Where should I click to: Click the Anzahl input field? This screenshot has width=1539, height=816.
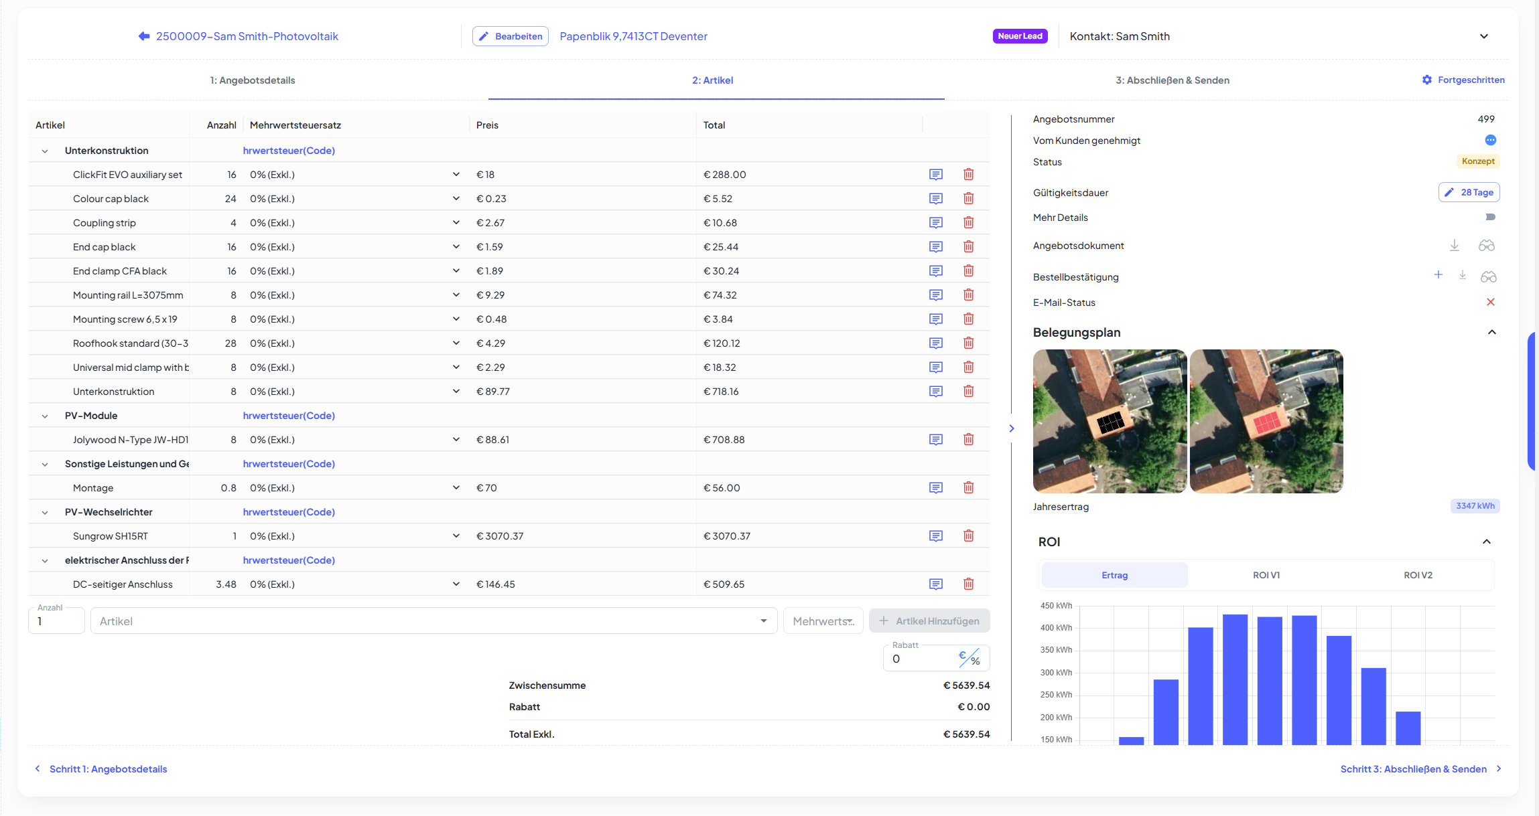[56, 621]
